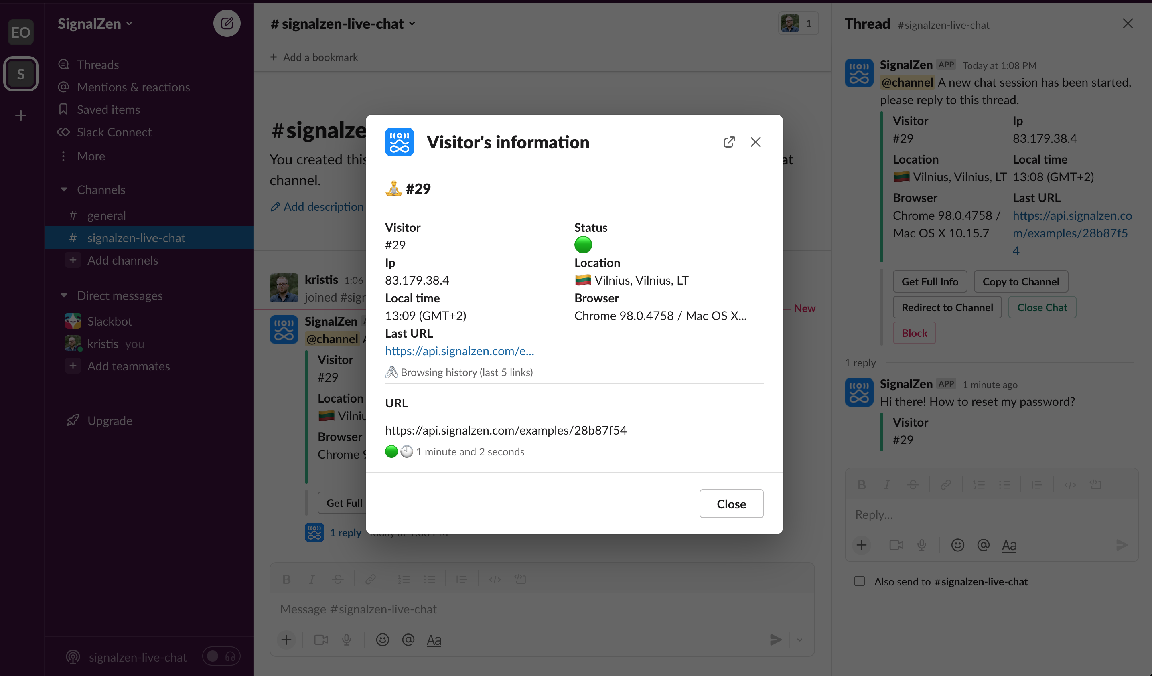Click the microphone icon to record audio clip
This screenshot has height=676, width=1152.
pos(347,640)
